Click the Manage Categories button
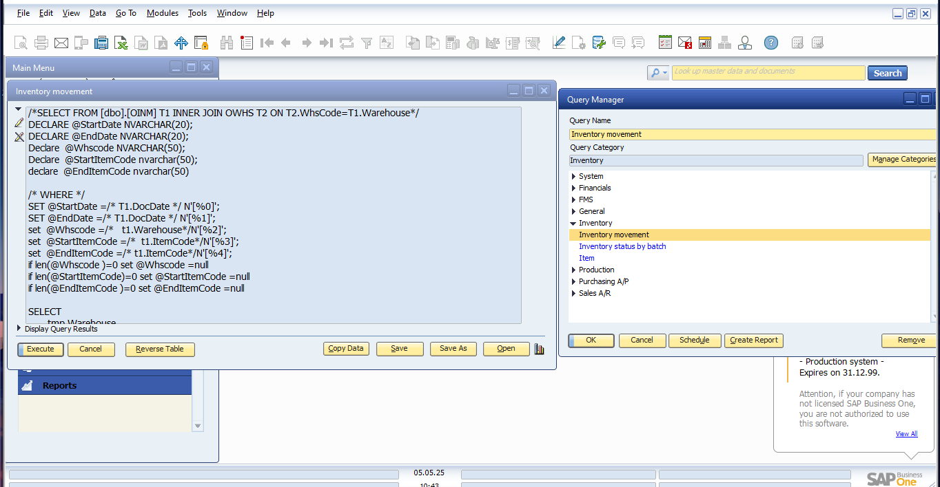The image size is (940, 487). pyautogui.click(x=902, y=160)
